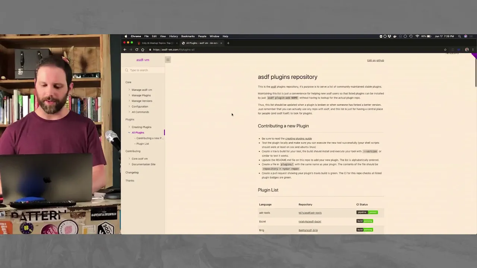Collapse the All Plugins section

[x=129, y=133]
